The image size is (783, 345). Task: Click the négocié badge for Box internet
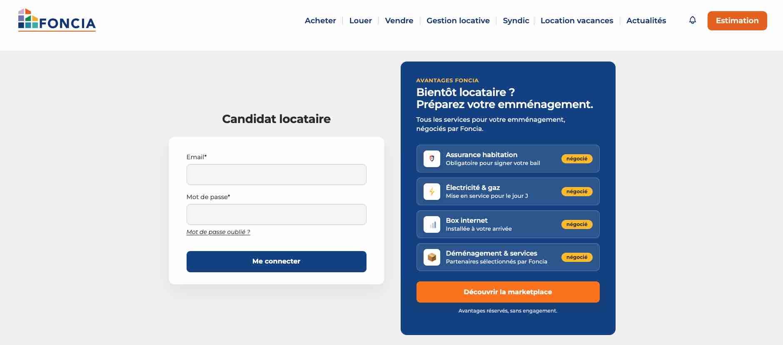577,224
